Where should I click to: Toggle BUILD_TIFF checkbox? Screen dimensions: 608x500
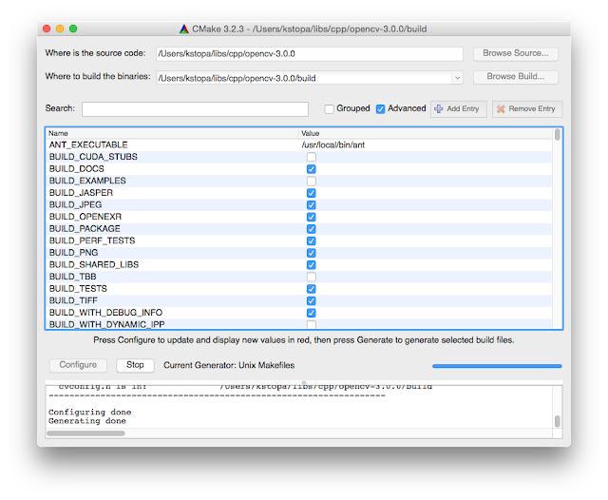[x=312, y=301]
